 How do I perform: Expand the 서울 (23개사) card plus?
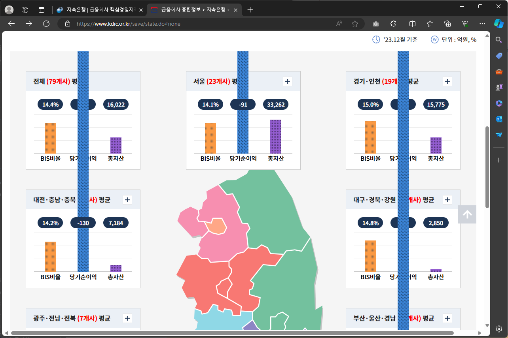[288, 81]
